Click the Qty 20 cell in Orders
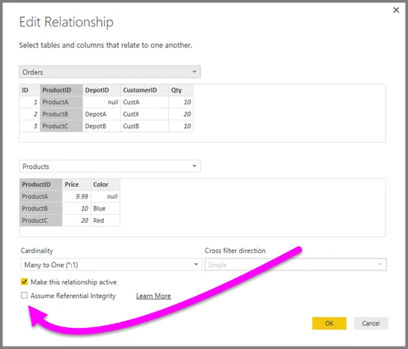408x349 pixels. coord(181,114)
